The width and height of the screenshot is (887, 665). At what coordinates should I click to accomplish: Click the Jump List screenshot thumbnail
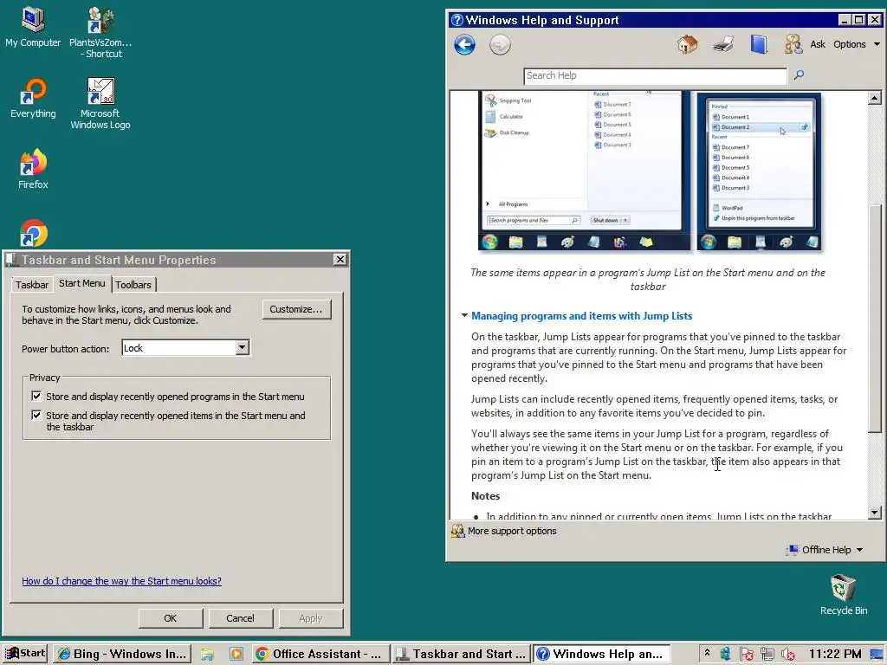tap(650, 171)
